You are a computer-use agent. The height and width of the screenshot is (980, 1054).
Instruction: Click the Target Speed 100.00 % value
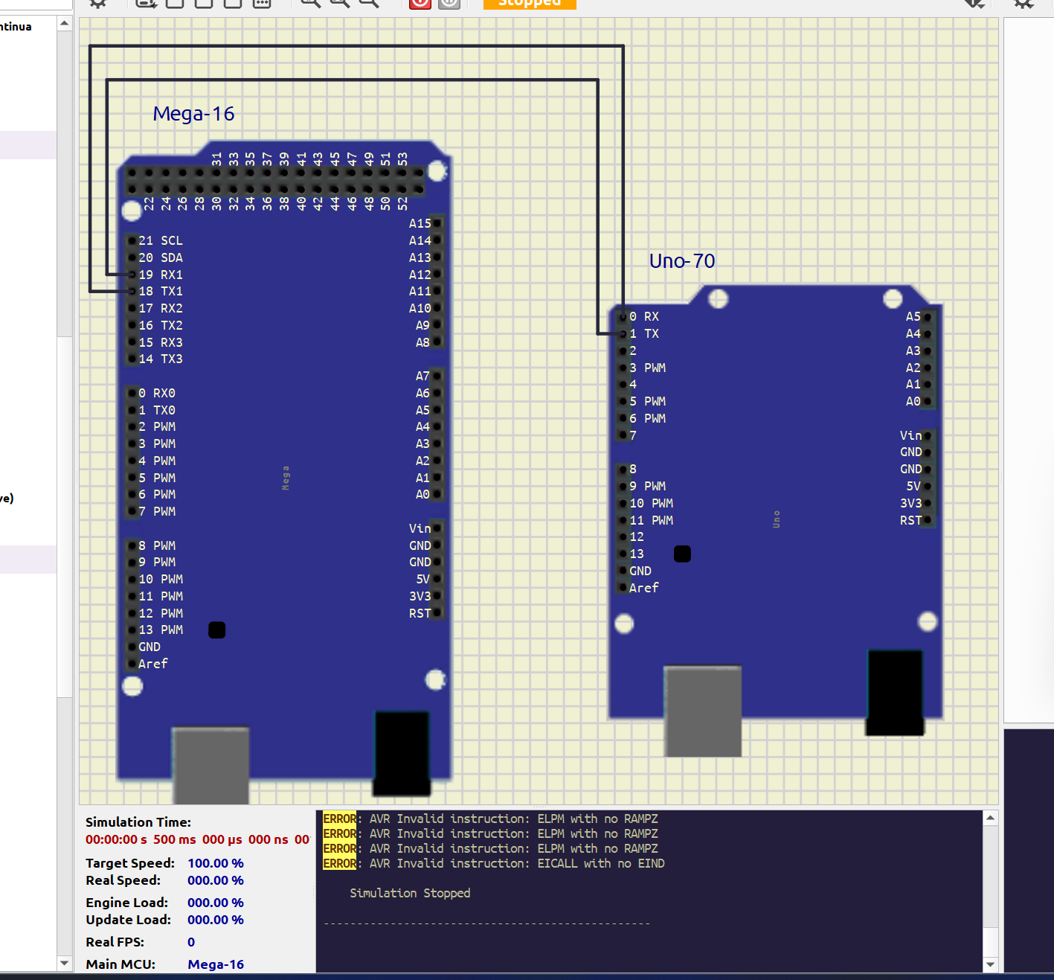(215, 863)
